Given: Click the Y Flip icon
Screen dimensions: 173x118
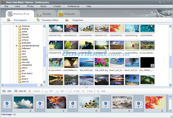Looking at the screenshot, I should pyautogui.click(x=83, y=91).
